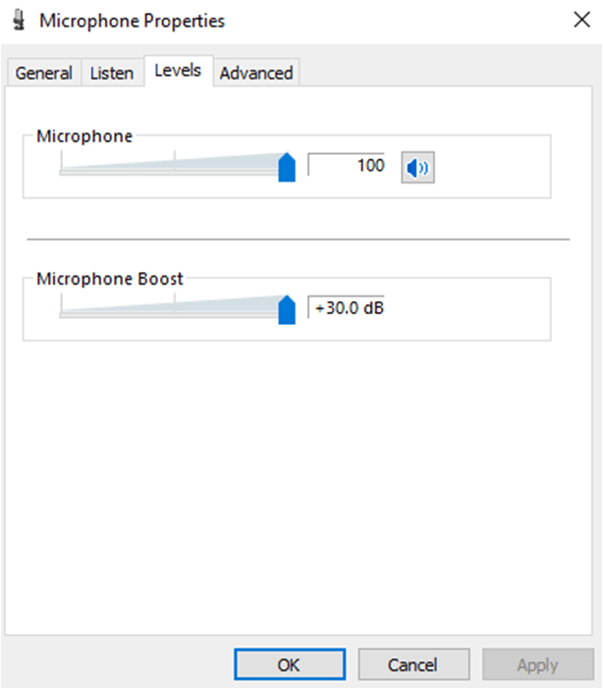Click the Microphone Boost group label
This screenshot has height=689, width=603.
[x=110, y=279]
